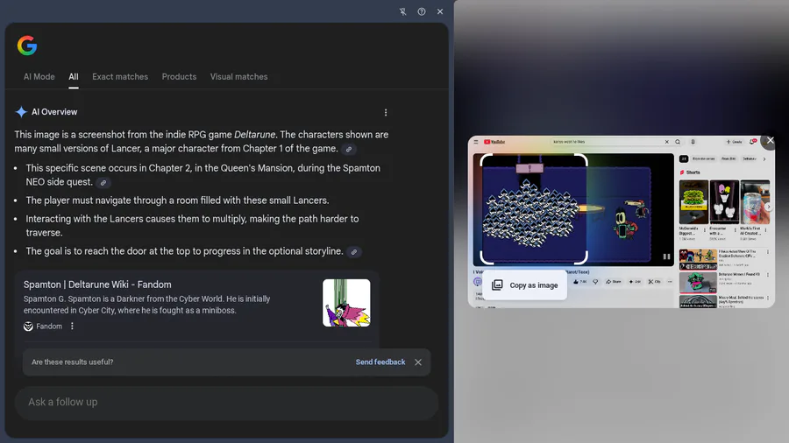Select the 'All' chip in YouTube sidebar
This screenshot has width=789, height=443.
point(684,158)
